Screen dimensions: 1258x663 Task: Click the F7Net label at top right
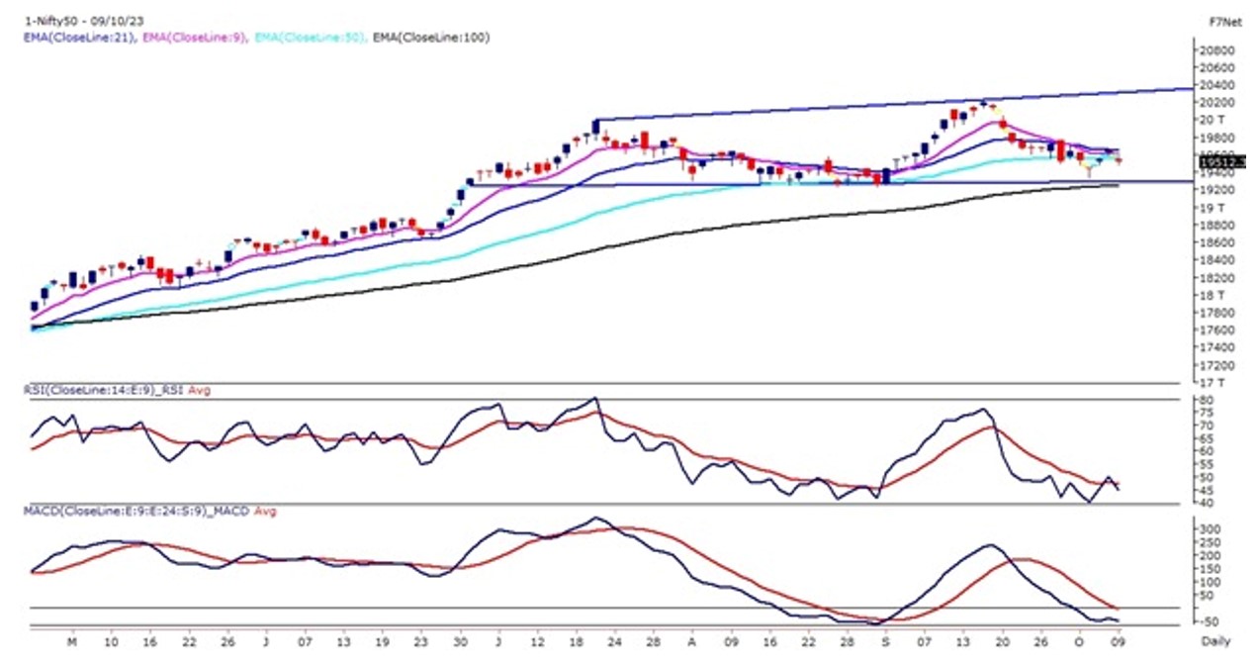[1225, 21]
